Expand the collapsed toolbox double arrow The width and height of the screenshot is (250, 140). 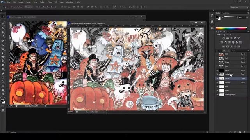click(x=1, y=11)
